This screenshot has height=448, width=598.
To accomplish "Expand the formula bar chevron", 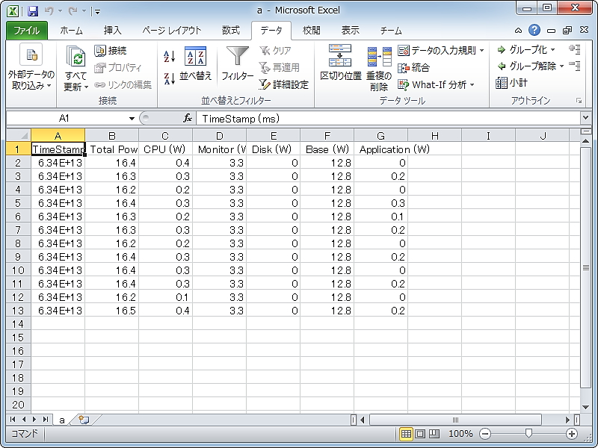I will [586, 118].
